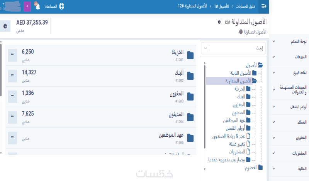
Task: Open المشتريات account in the tree
Action: click(x=237, y=152)
